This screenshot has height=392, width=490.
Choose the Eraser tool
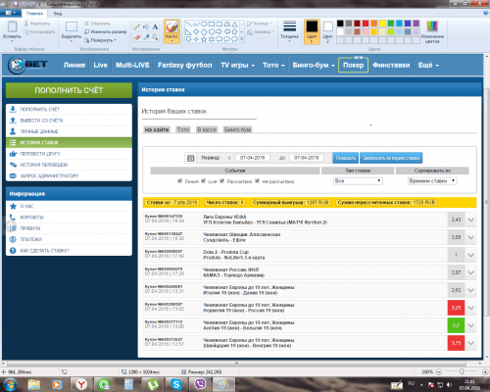coord(137,37)
